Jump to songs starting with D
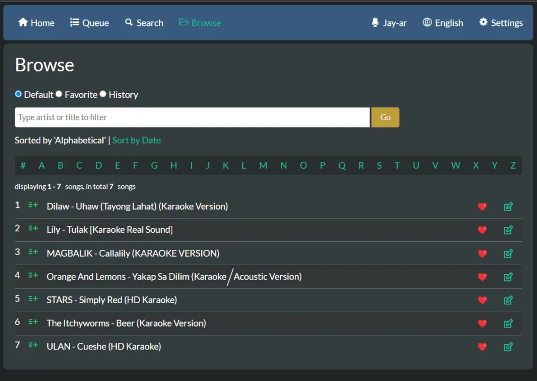The width and height of the screenshot is (537, 381). coord(99,166)
